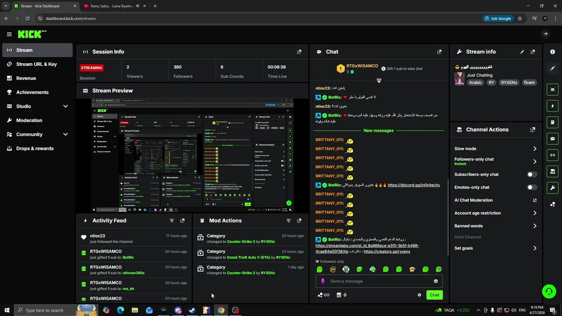Open the hamburger menu next to Kick logo
The width and height of the screenshot is (562, 316).
(9, 34)
